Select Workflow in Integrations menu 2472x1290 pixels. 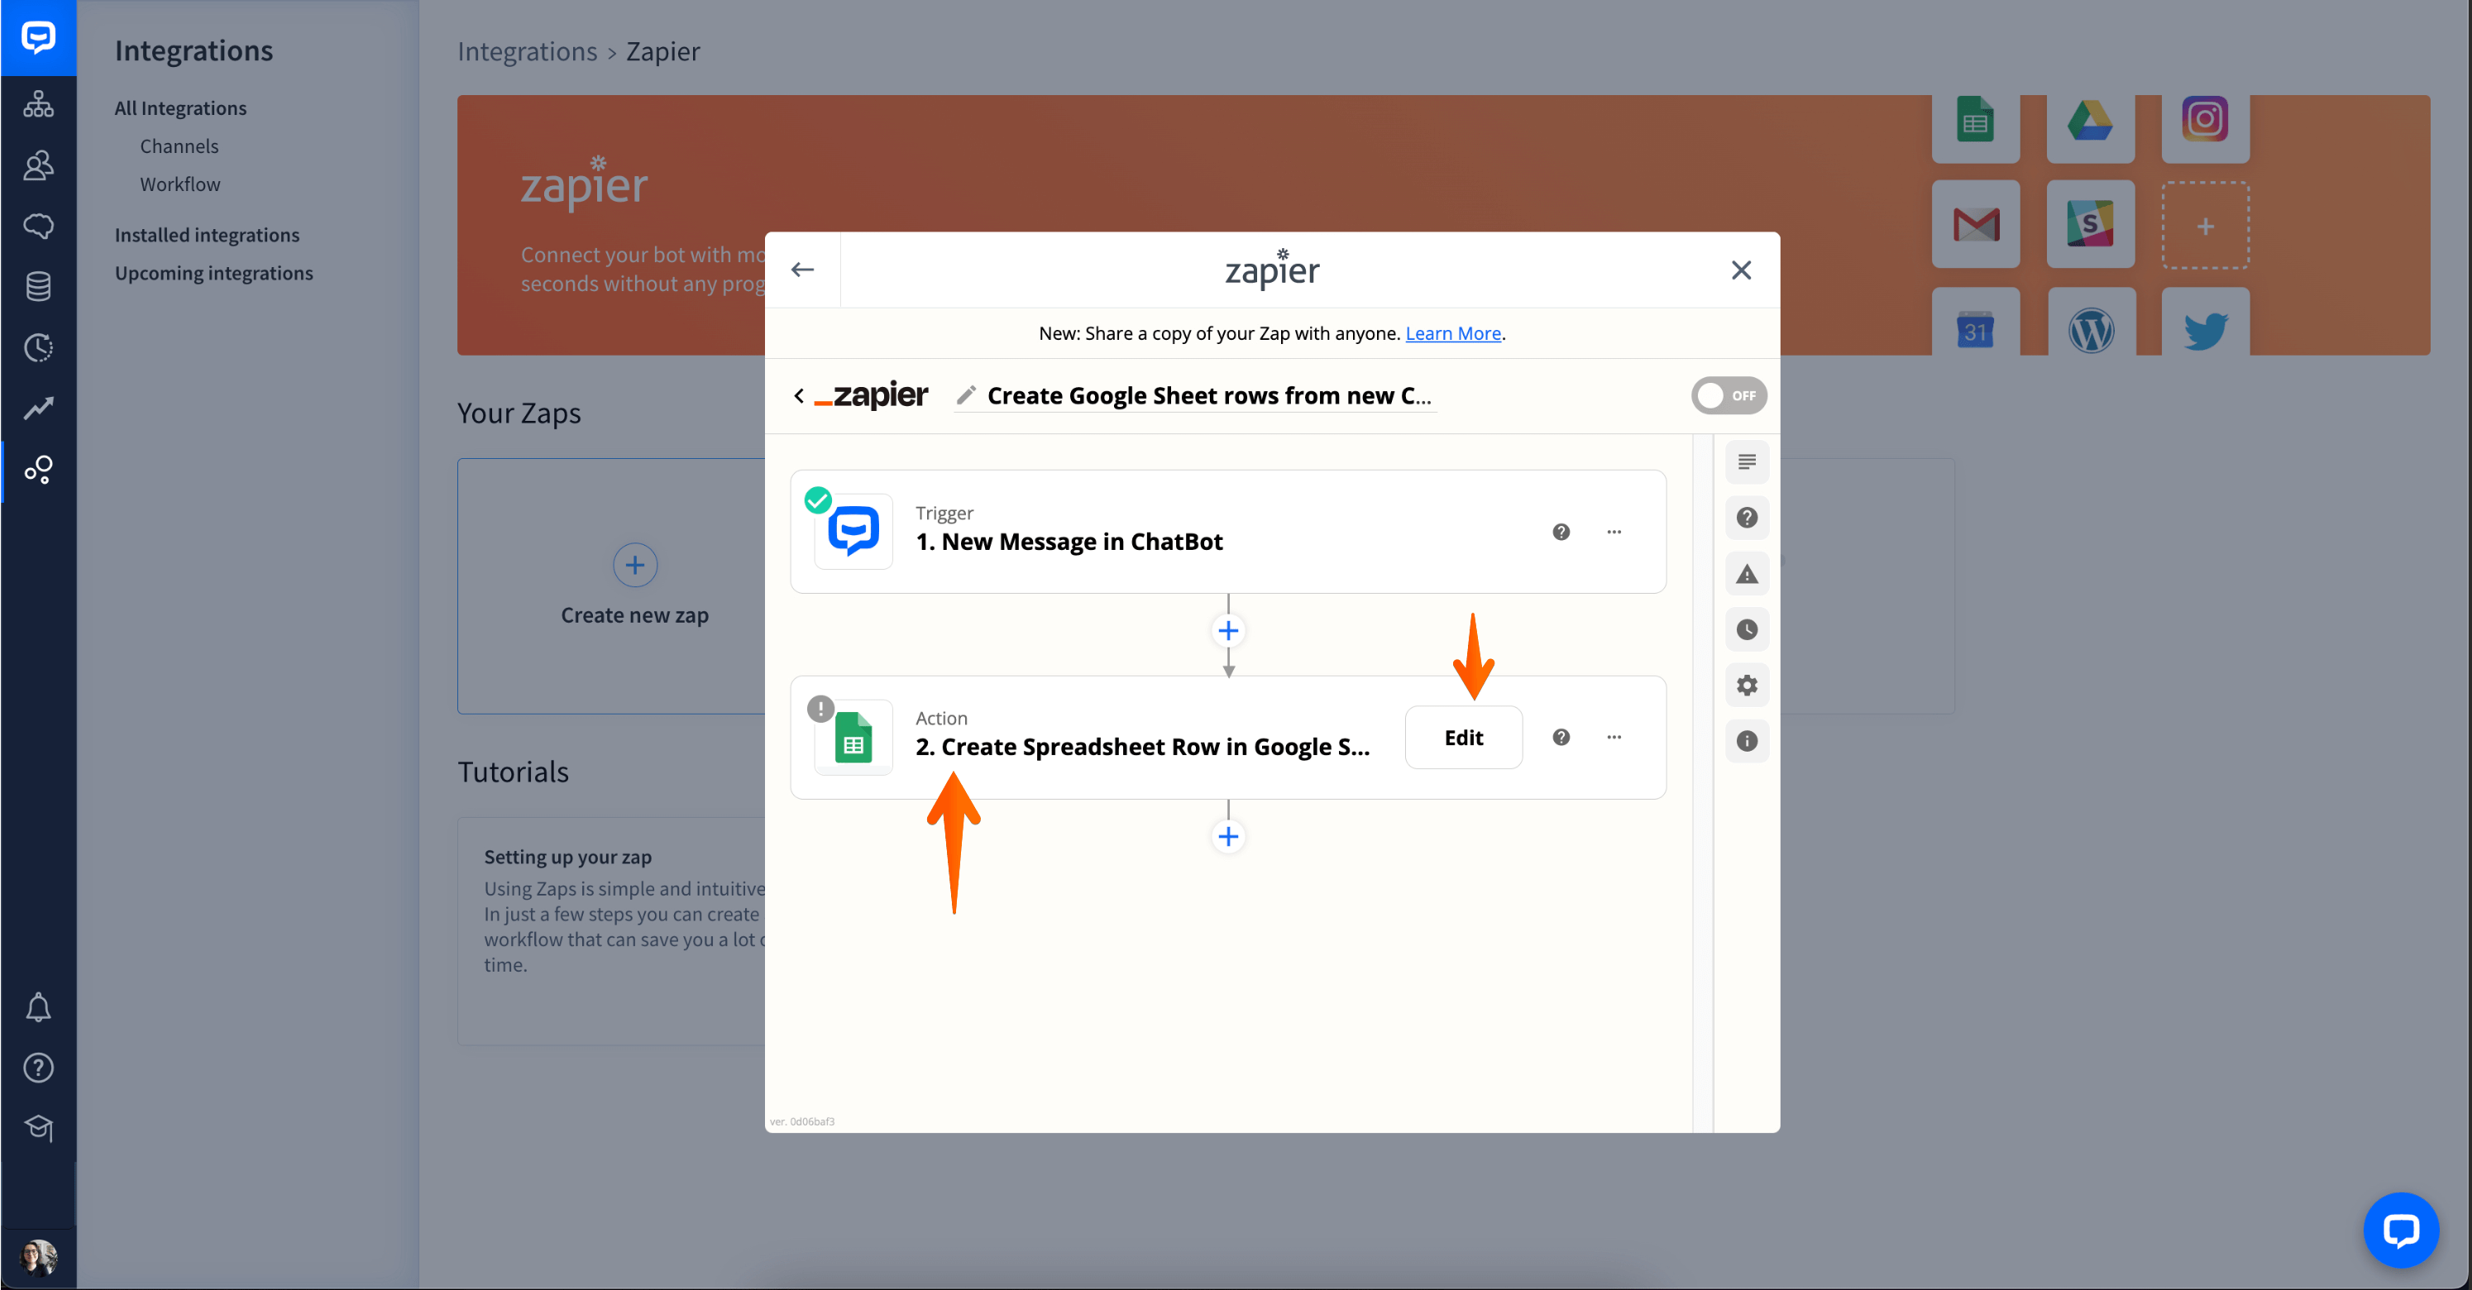[180, 184]
